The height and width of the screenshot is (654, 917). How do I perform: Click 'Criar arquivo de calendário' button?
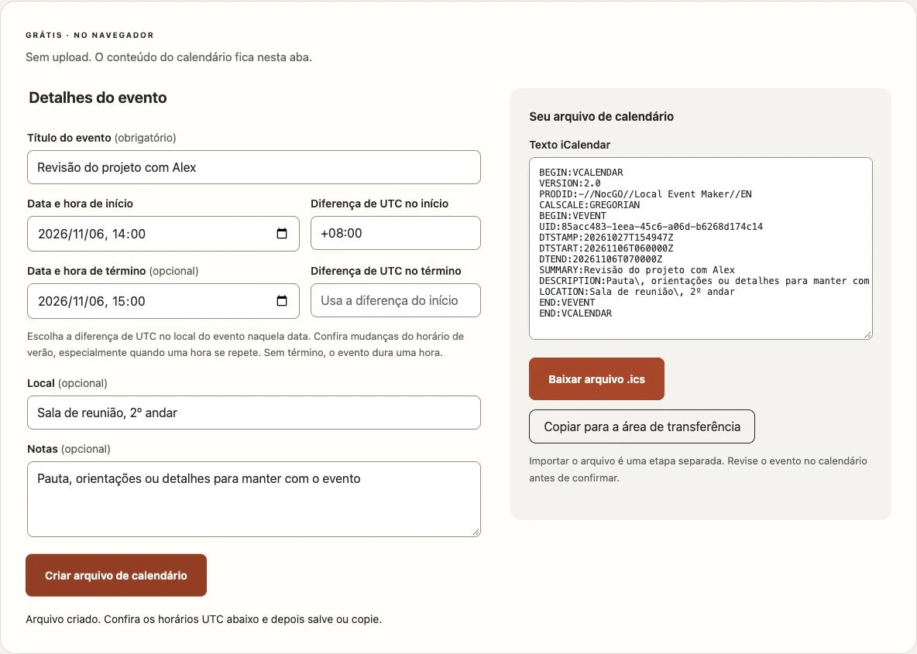click(x=116, y=575)
